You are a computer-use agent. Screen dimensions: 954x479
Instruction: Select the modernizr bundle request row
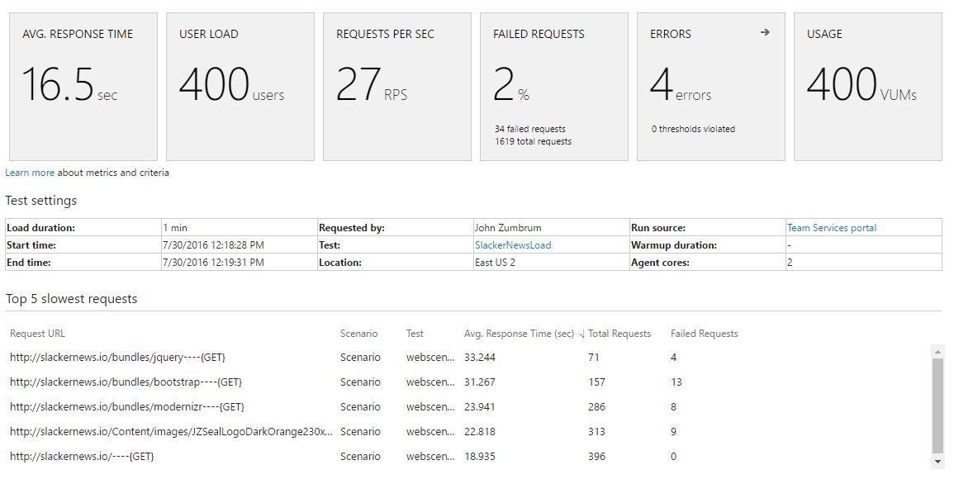[x=127, y=407]
